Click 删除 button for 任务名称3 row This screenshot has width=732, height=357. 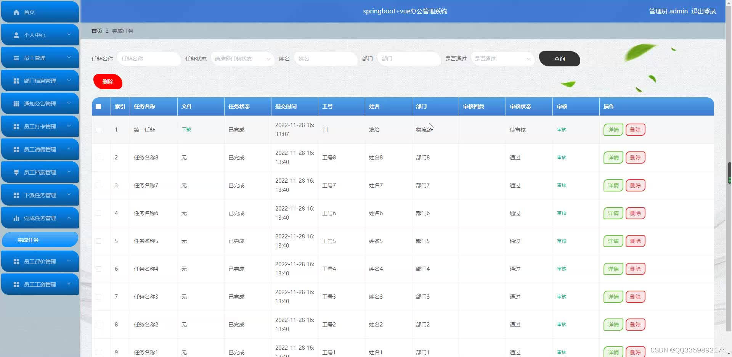coord(635,297)
